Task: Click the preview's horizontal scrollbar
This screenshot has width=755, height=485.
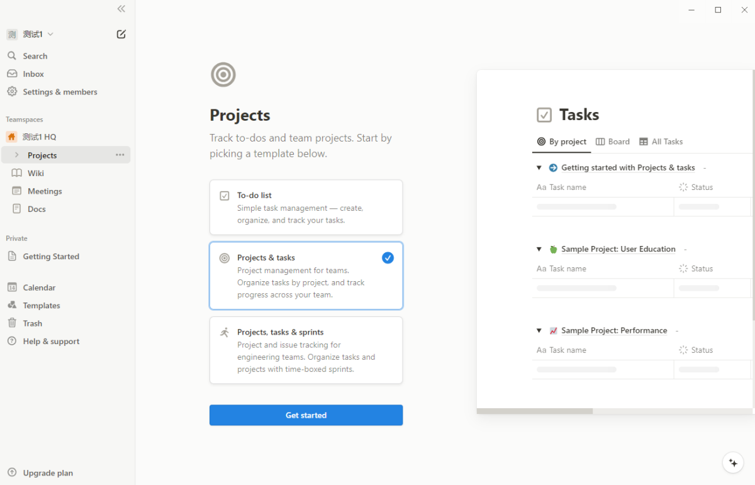Action: pyautogui.click(x=535, y=411)
